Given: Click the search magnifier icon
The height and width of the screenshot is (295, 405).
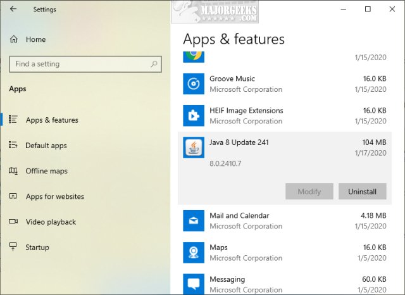Looking at the screenshot, I should point(154,64).
